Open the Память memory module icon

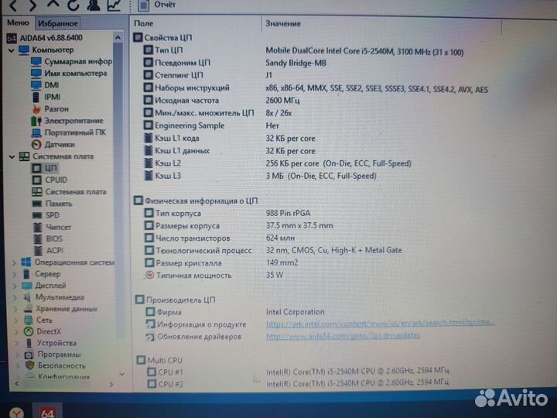tap(37, 204)
